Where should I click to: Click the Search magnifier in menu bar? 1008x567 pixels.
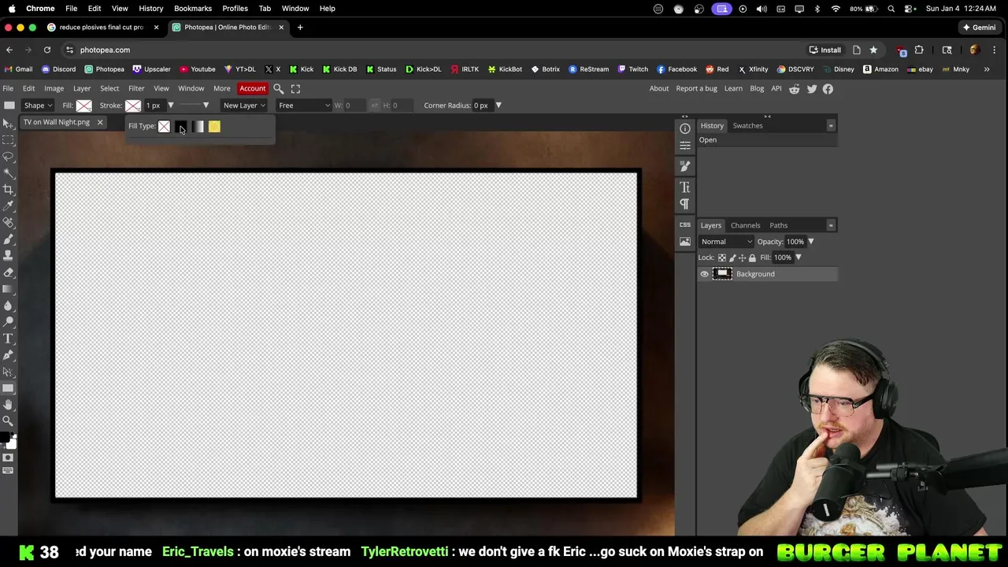pos(278,89)
